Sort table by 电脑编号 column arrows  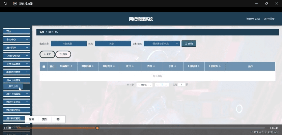72,66
